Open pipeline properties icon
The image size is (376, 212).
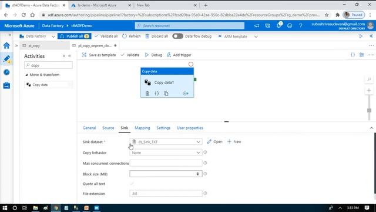coord(362,55)
